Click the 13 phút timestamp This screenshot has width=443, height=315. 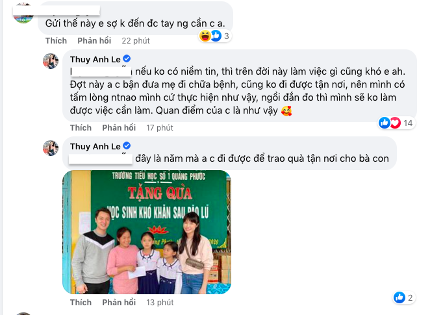(x=160, y=302)
